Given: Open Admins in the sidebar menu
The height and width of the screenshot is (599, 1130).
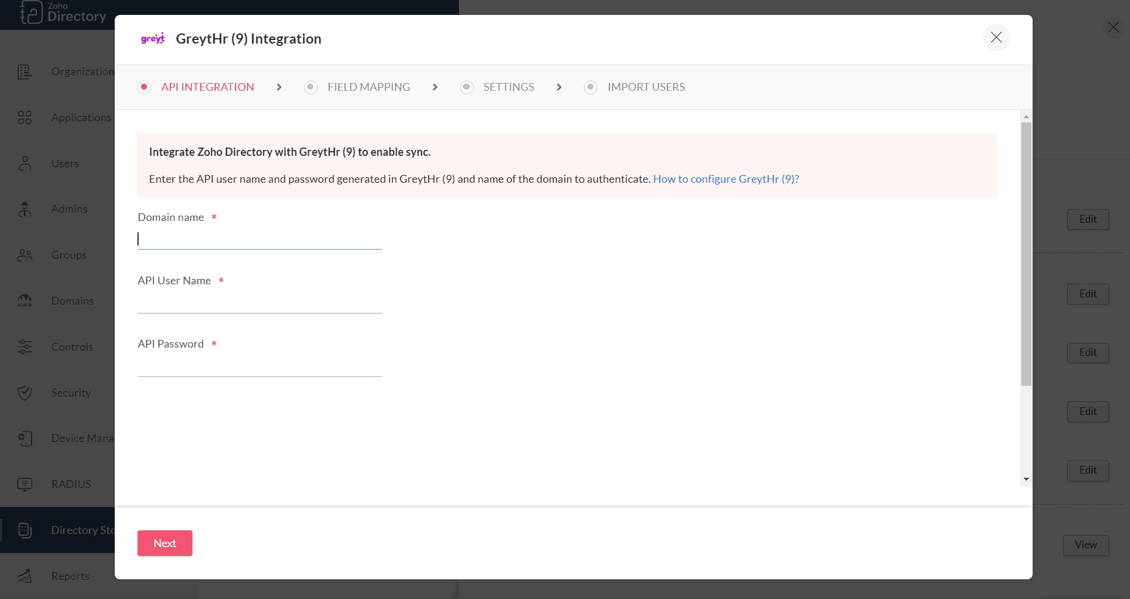Looking at the screenshot, I should click(69, 209).
